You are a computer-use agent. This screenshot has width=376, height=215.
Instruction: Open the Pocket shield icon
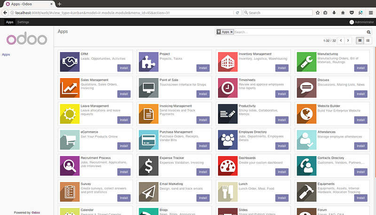coord(352,13)
